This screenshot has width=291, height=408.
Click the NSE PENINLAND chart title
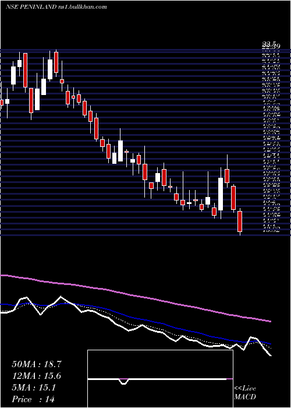point(56,7)
